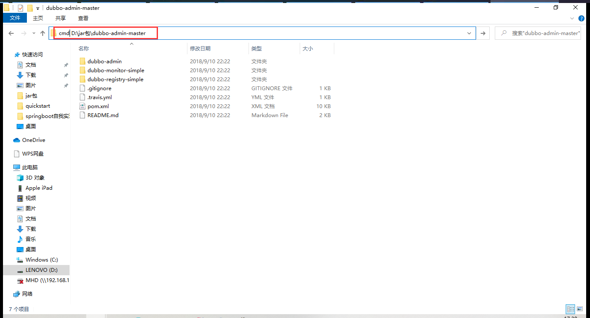
Task: Open the jar包 folder in Quick Access
Action: tap(31, 96)
